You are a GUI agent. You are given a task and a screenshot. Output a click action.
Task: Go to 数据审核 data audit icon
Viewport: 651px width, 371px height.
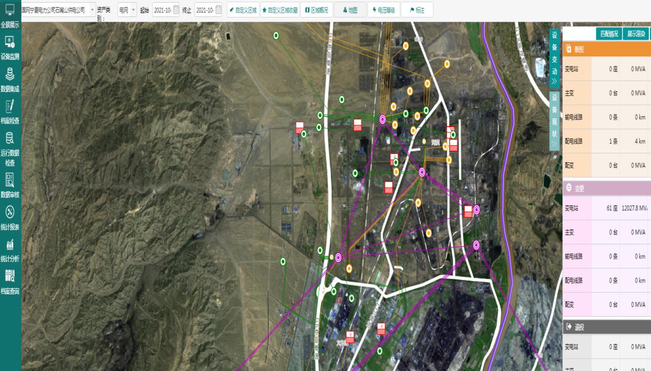pyautogui.click(x=10, y=185)
